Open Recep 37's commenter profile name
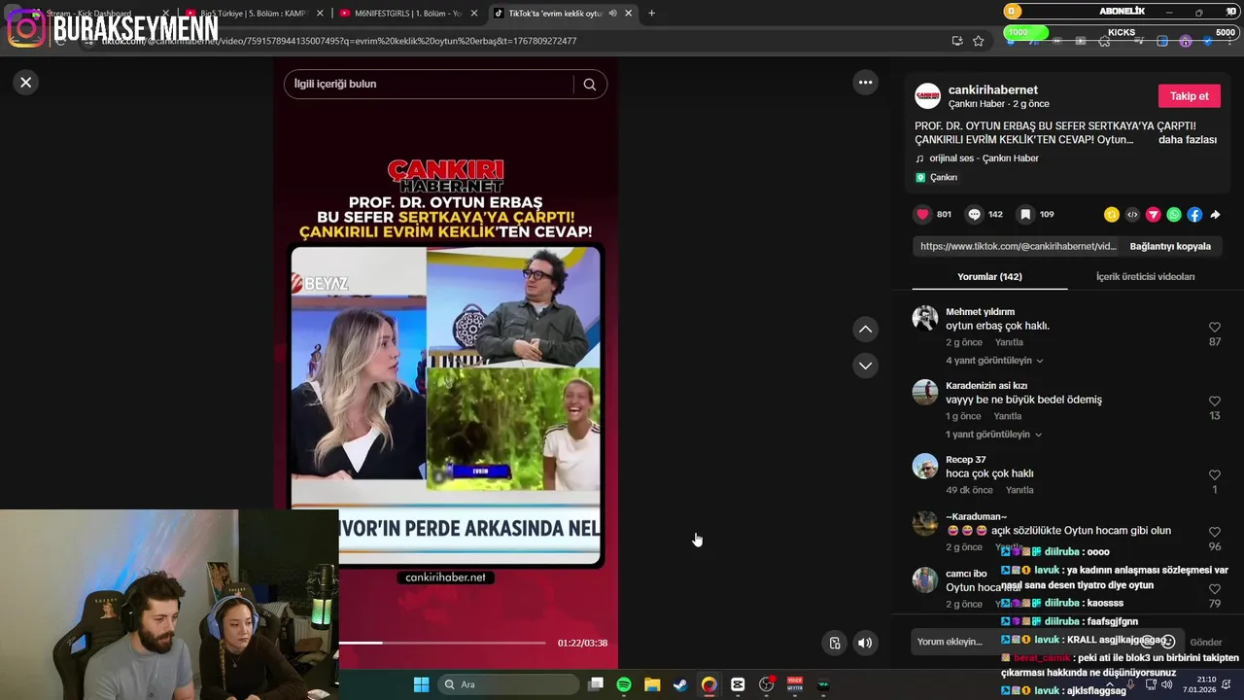The width and height of the screenshot is (1244, 700). 965,459
